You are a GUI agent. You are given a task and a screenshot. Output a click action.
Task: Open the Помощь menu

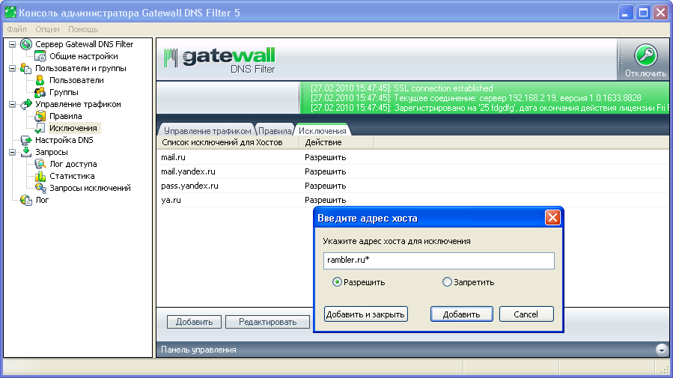pos(83,29)
